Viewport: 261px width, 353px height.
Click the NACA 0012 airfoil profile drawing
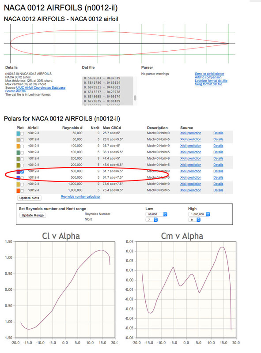tap(119, 43)
